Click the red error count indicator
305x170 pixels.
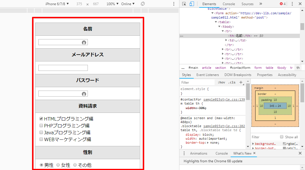coord(282,4)
